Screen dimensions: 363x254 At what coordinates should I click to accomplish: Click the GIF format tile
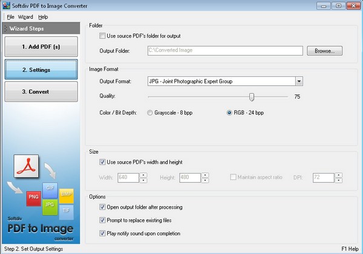(x=50, y=190)
